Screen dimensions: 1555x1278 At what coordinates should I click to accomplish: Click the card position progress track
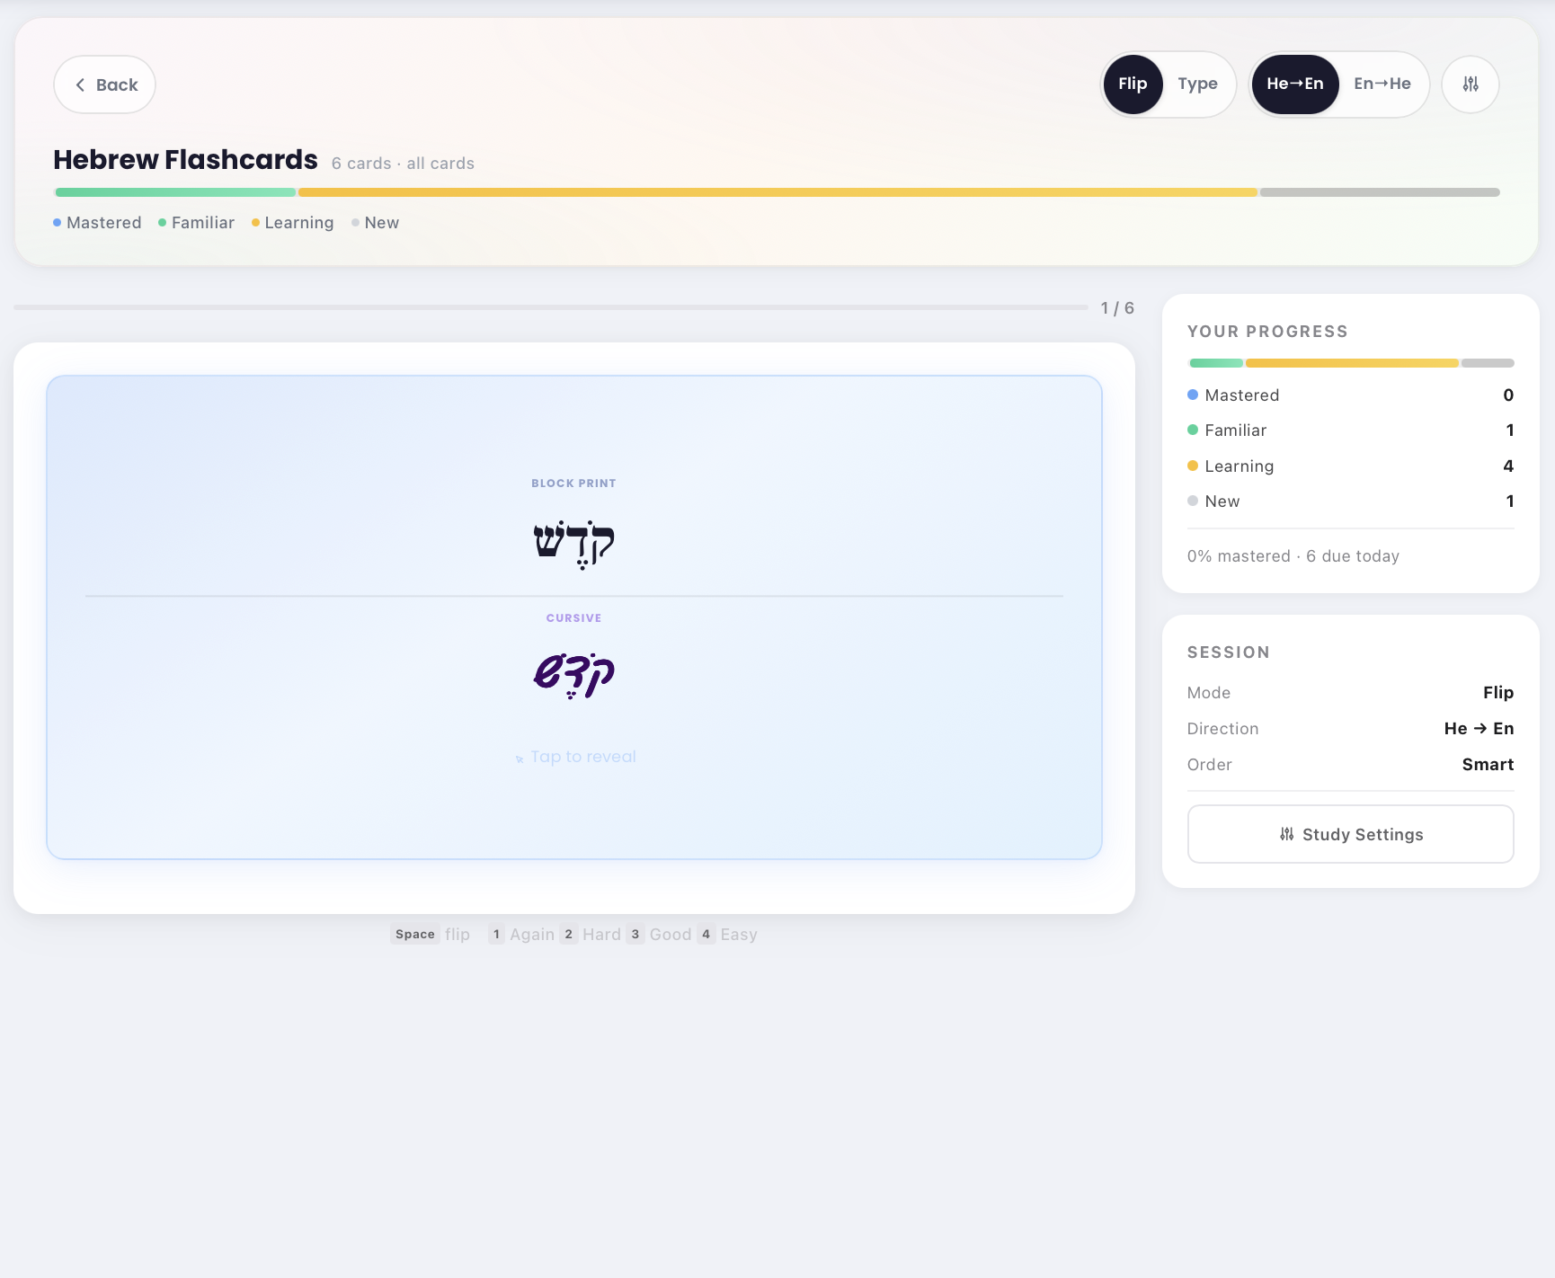click(550, 307)
